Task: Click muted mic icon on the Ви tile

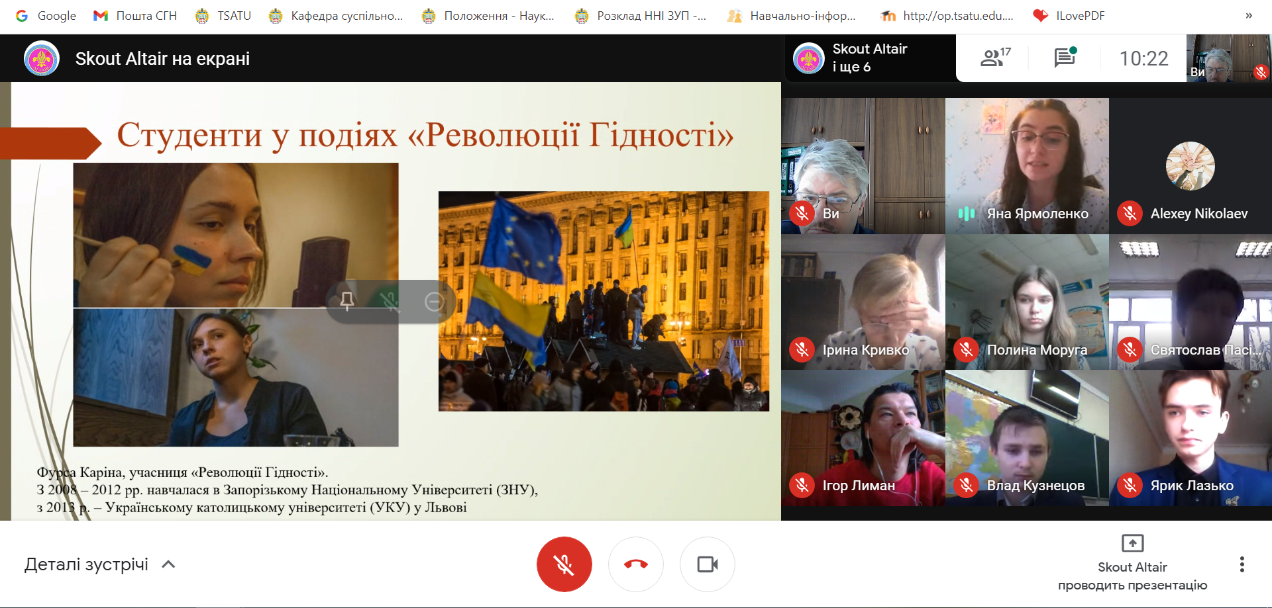Action: [802, 214]
